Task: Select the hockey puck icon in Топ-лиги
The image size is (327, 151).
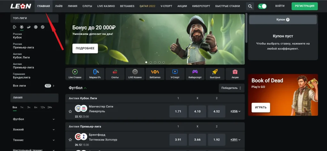Action: point(29,27)
